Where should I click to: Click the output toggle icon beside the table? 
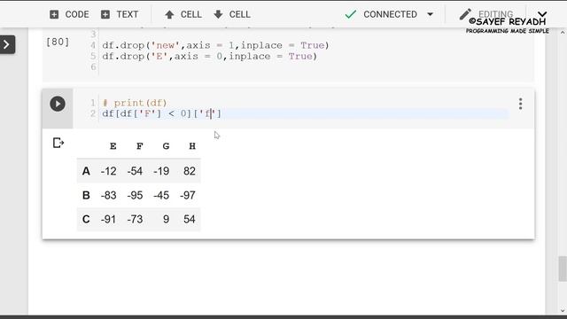pyautogui.click(x=58, y=143)
